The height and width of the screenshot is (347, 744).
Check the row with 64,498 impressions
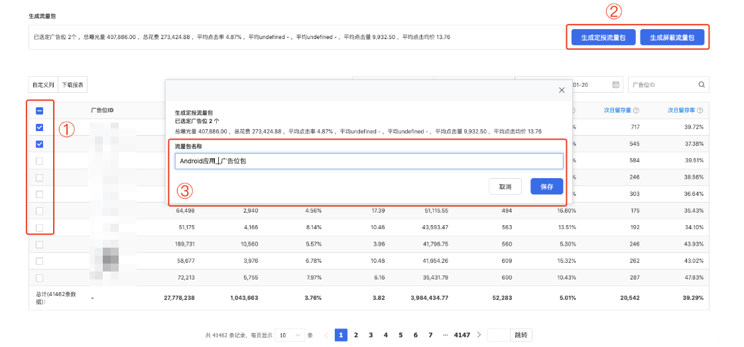39,211
